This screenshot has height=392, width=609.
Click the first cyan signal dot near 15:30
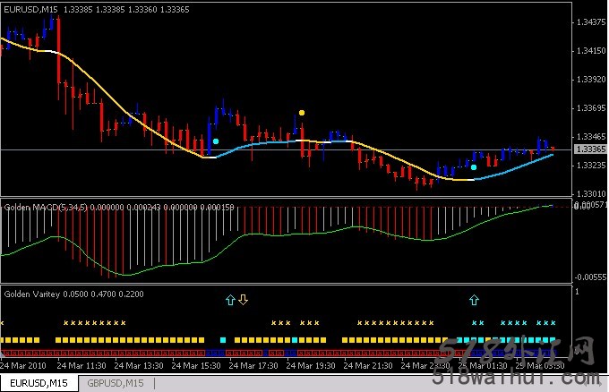click(216, 141)
